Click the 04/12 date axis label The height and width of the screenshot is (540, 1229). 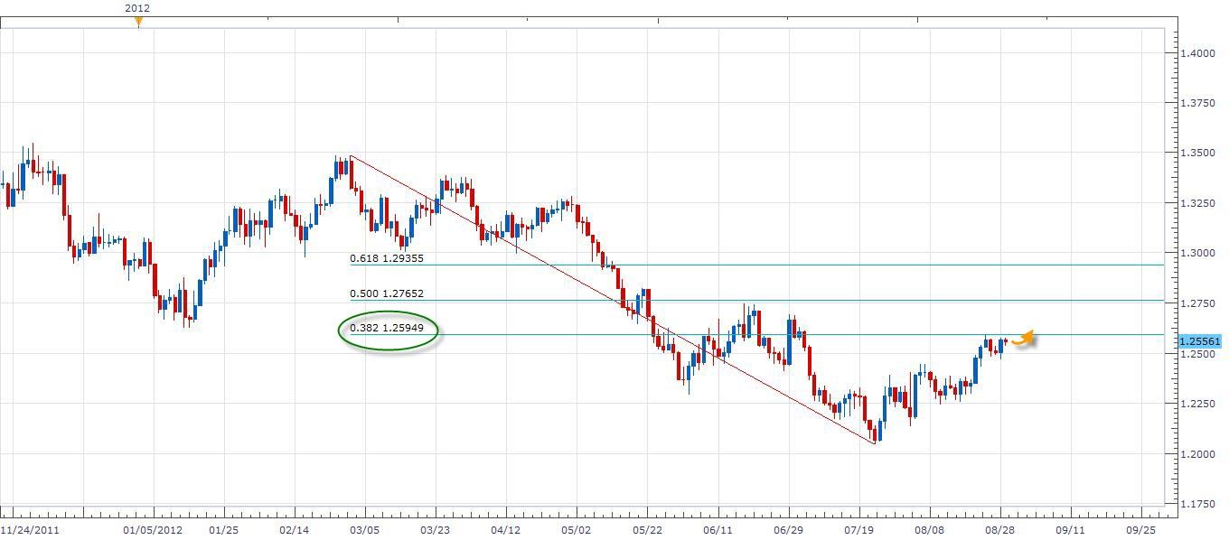(505, 530)
